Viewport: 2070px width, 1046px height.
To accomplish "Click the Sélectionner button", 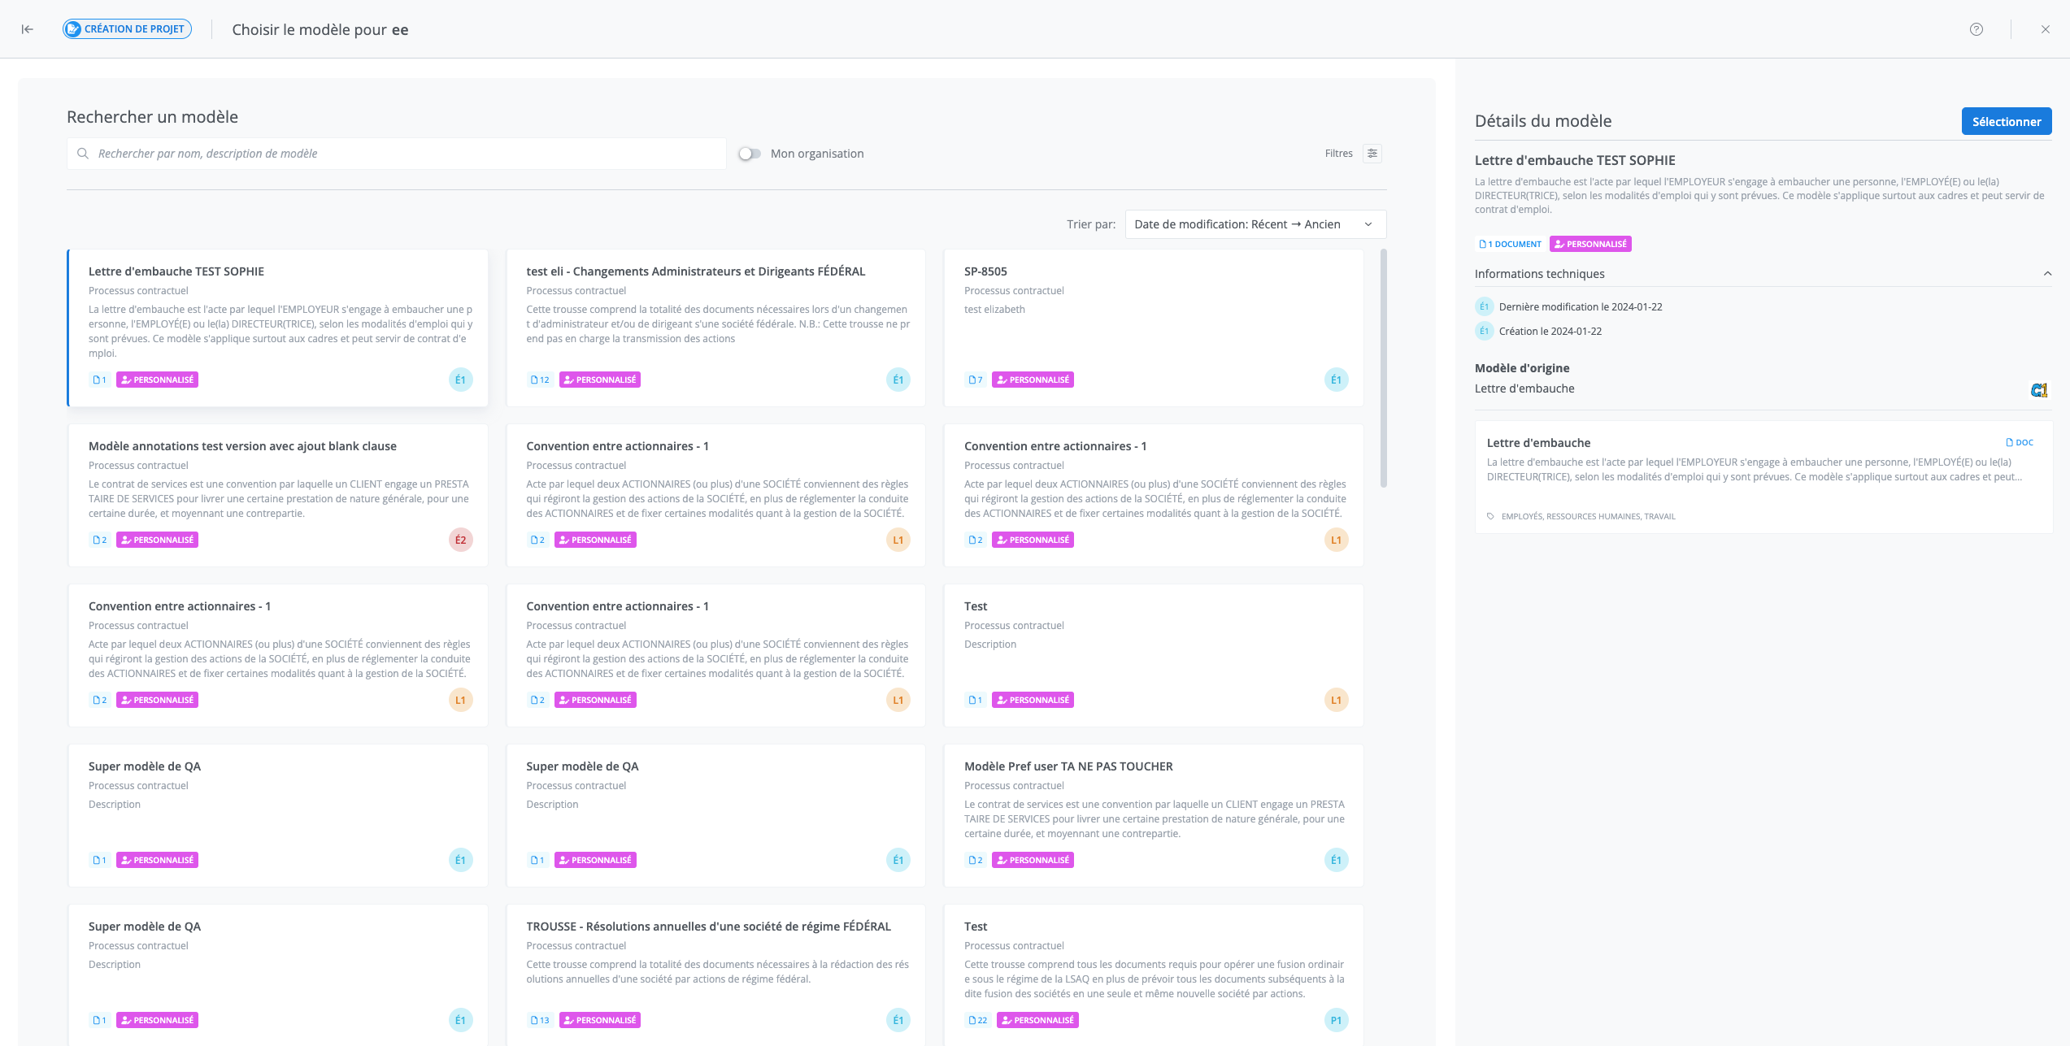I will pos(2006,122).
